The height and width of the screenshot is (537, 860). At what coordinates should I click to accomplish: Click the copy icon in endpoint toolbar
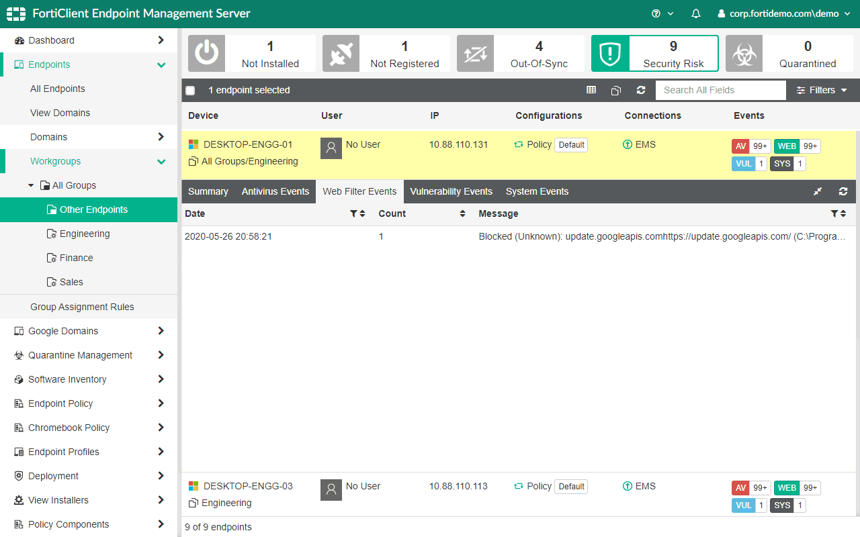616,90
